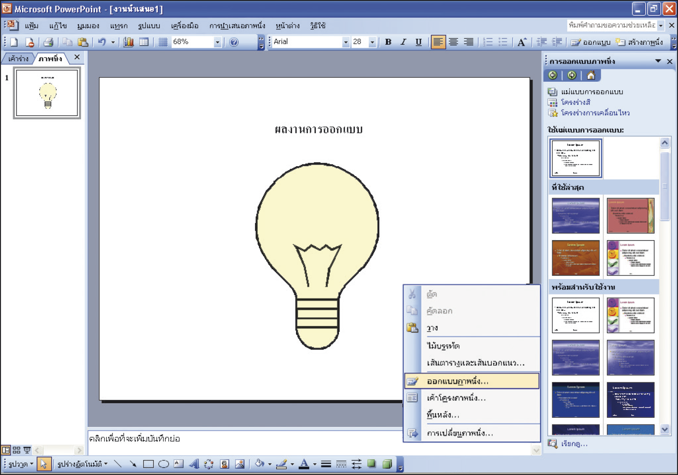Click the เรียกดู Browse link
This screenshot has width=678, height=475.
click(574, 443)
